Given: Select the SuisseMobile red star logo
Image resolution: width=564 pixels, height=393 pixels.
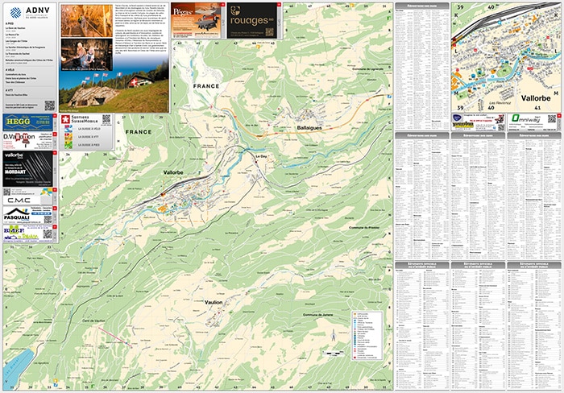Looking at the screenshot, I should tap(65, 119).
